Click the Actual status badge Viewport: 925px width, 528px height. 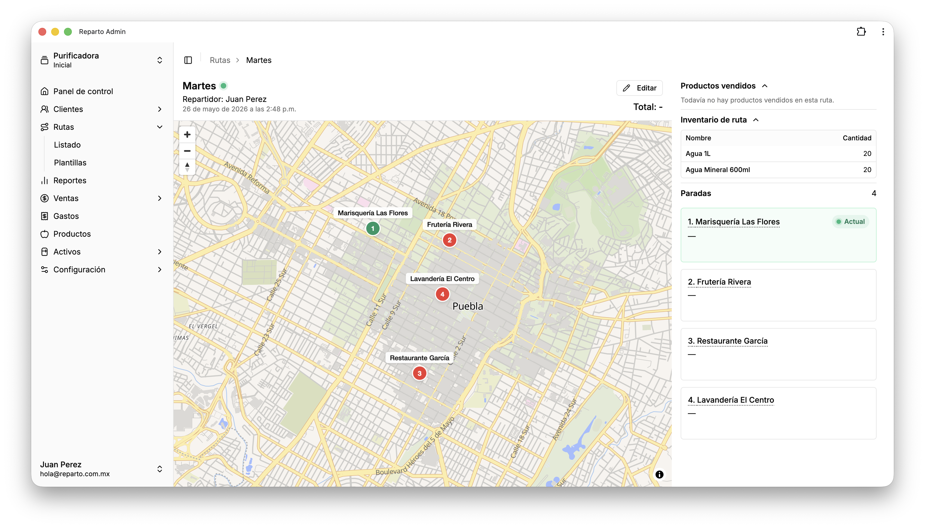tap(850, 222)
